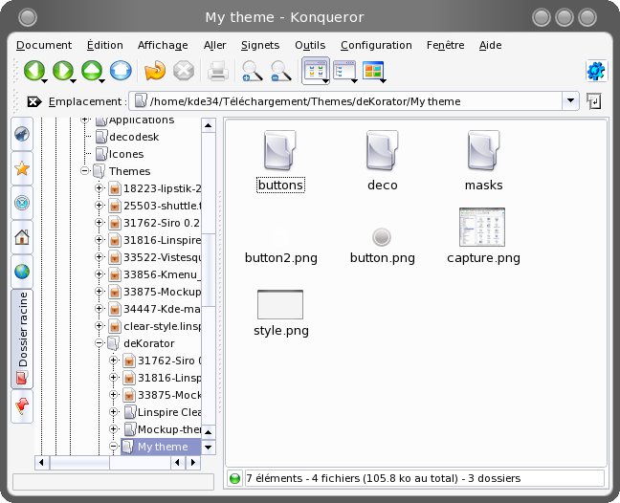Go back with the green left arrow
Viewport: 620px width, 503px height.
click(x=33, y=71)
